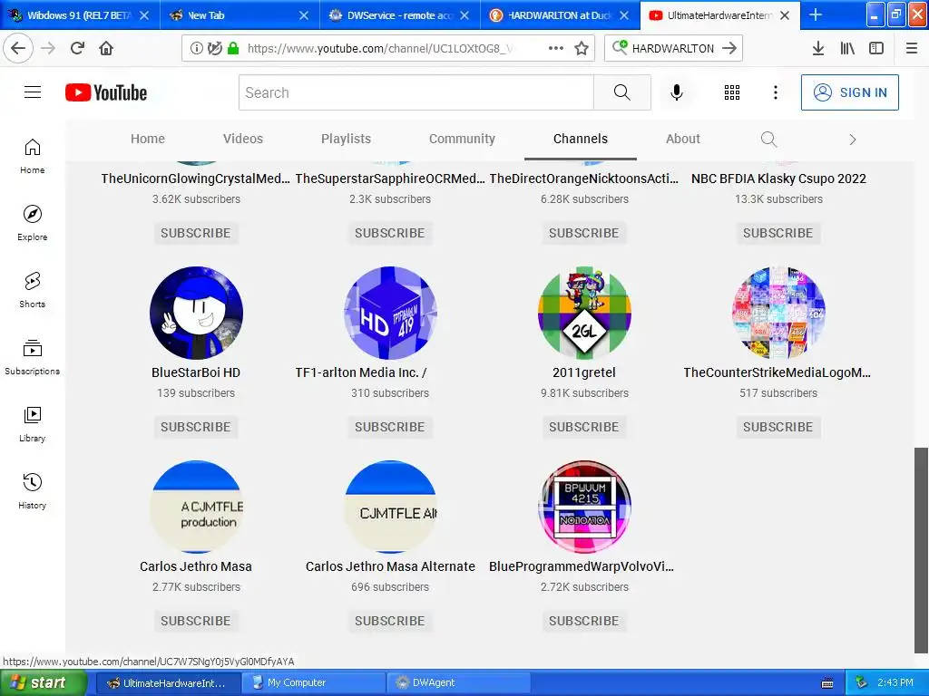Open YouTube apps grid icon
This screenshot has height=696, width=929.
732,92
